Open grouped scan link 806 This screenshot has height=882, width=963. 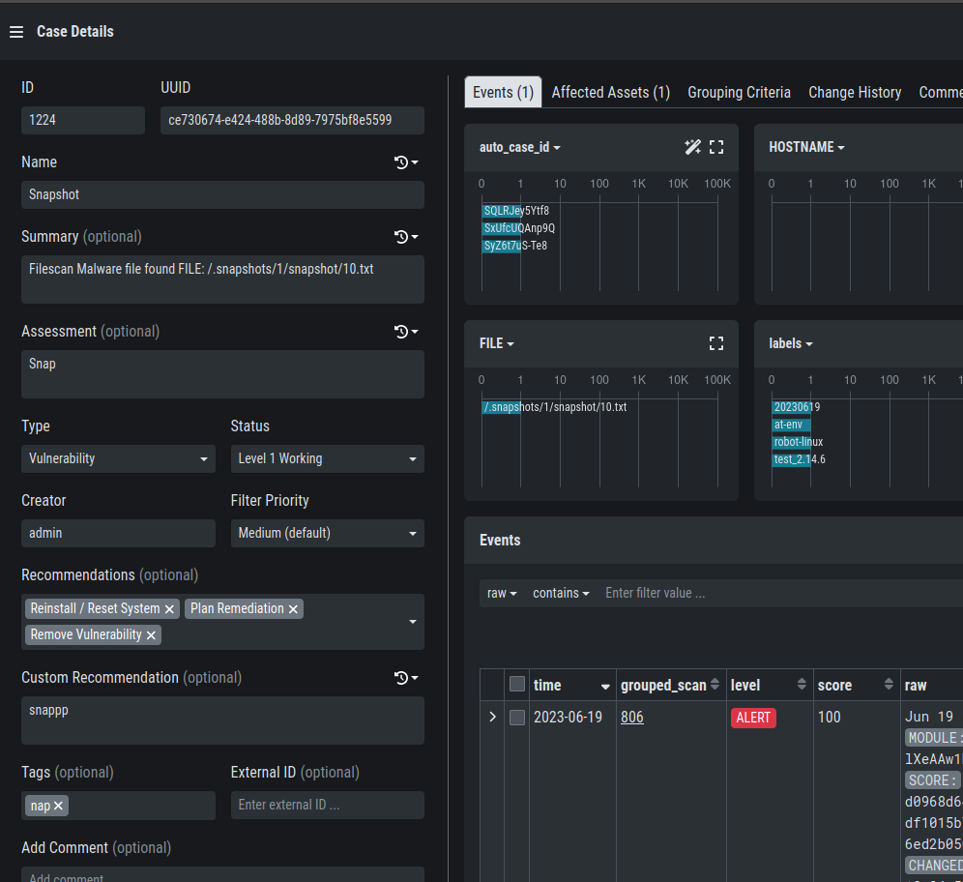click(631, 718)
